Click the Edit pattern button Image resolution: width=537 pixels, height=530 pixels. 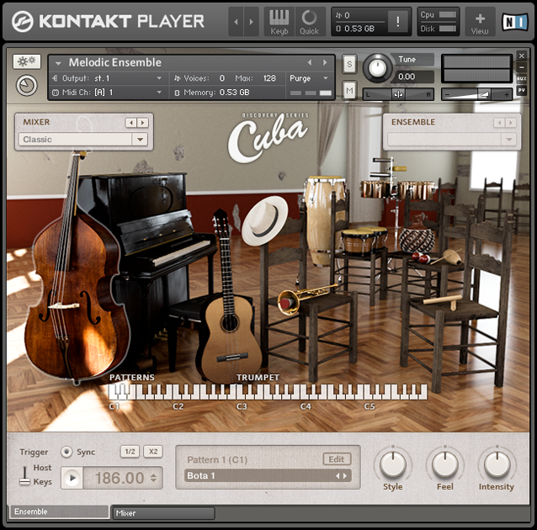pos(337,459)
